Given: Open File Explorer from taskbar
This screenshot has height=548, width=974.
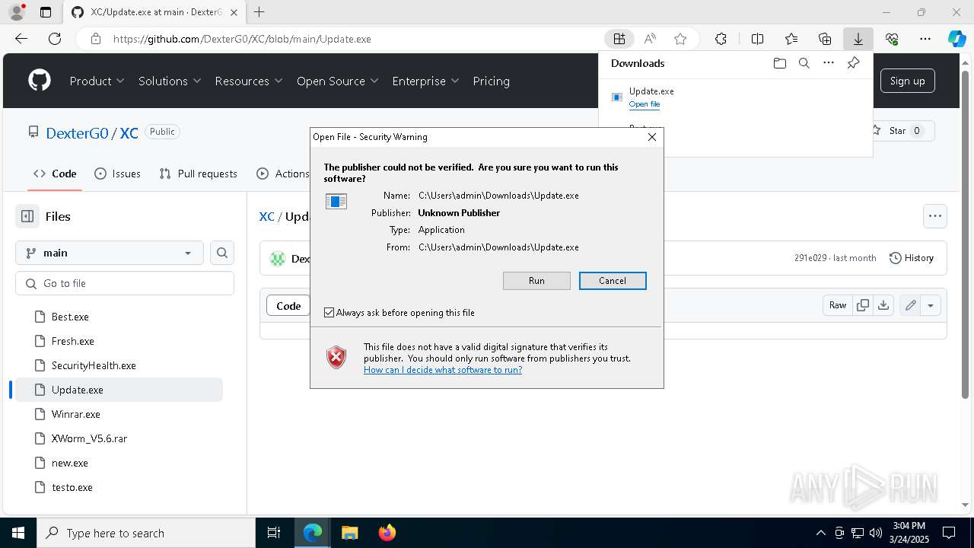Looking at the screenshot, I should (x=349, y=533).
